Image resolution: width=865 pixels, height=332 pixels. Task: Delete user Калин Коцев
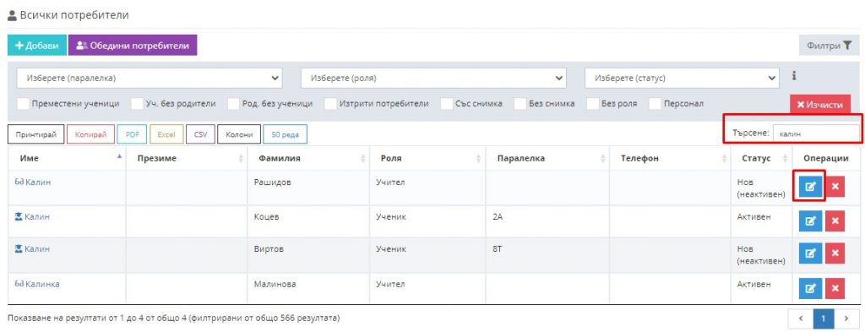[835, 220]
